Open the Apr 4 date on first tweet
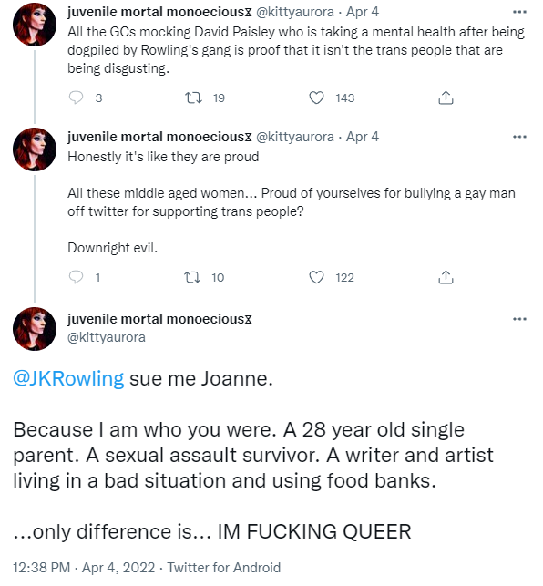 click(x=362, y=12)
